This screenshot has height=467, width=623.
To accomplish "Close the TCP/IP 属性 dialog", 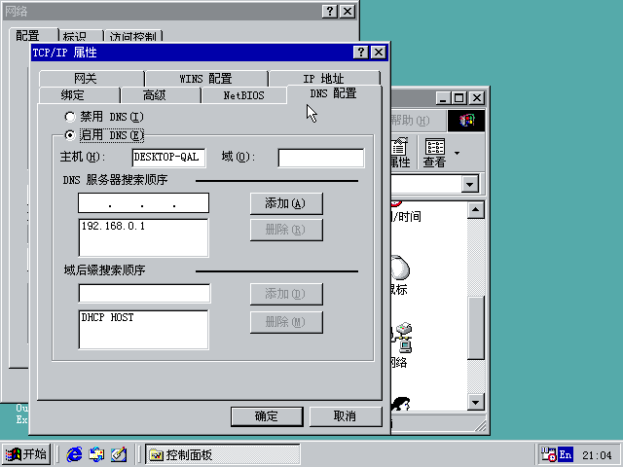I will (x=379, y=52).
